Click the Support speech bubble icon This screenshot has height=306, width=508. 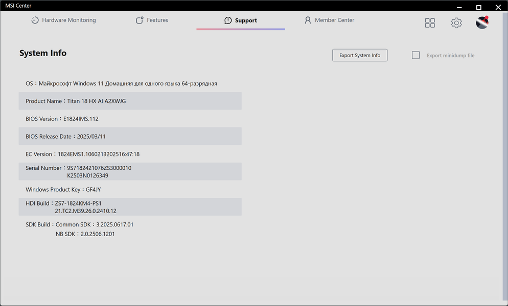pos(228,20)
